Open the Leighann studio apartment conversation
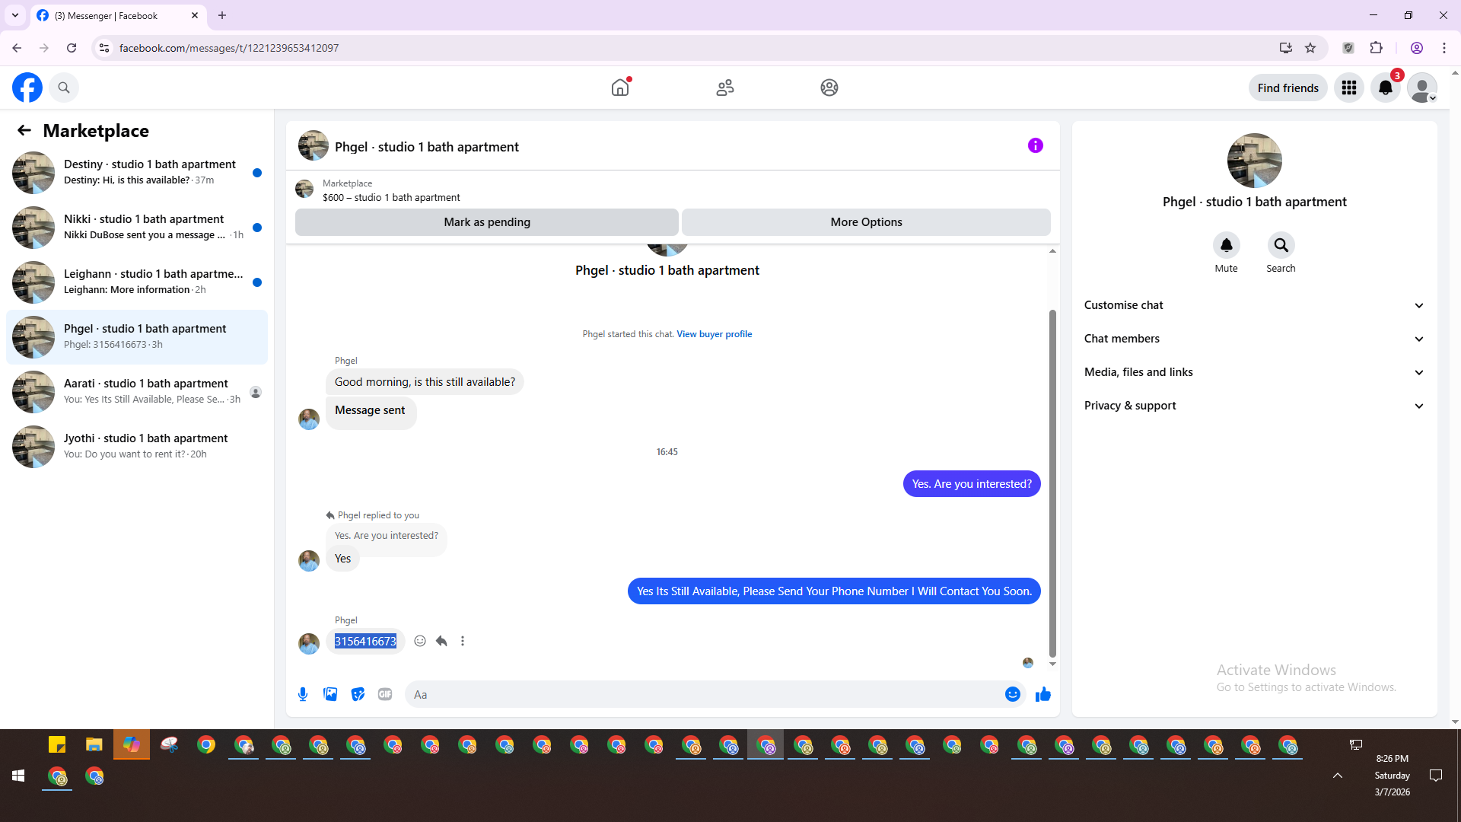 pyautogui.click(x=137, y=282)
